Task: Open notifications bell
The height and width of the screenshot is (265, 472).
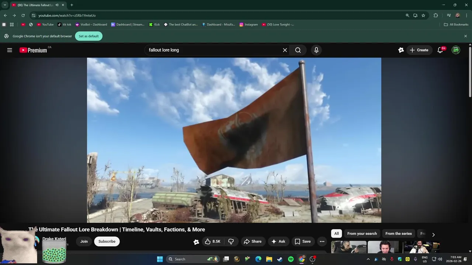Action: coord(440,50)
